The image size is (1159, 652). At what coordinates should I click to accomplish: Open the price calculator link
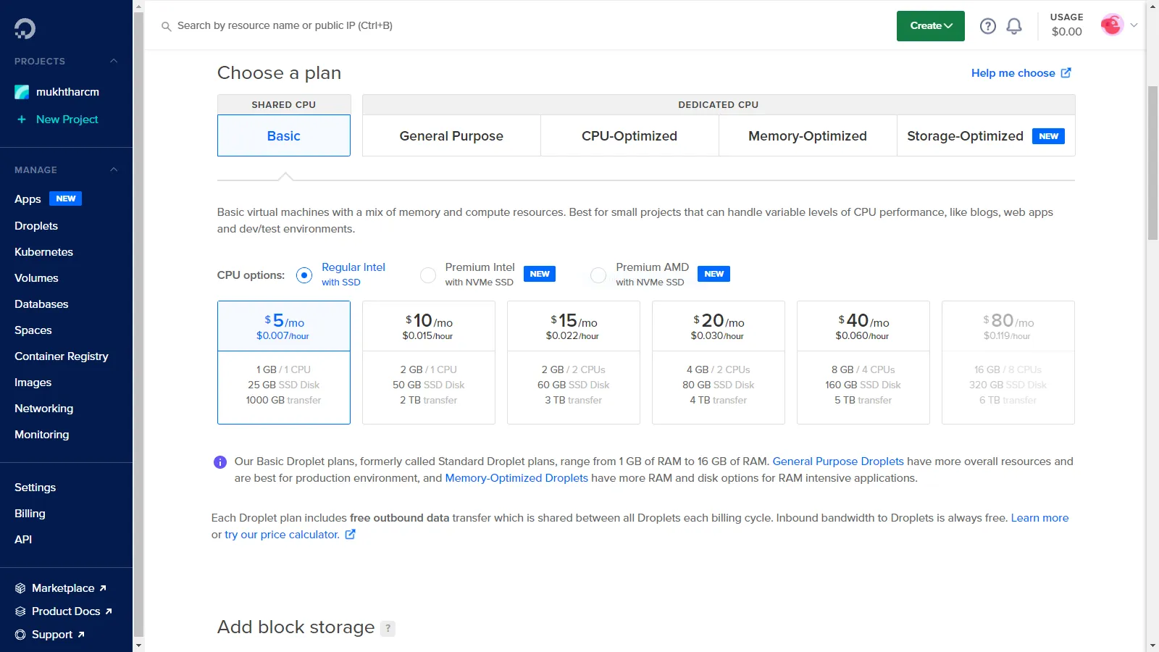[281, 535]
